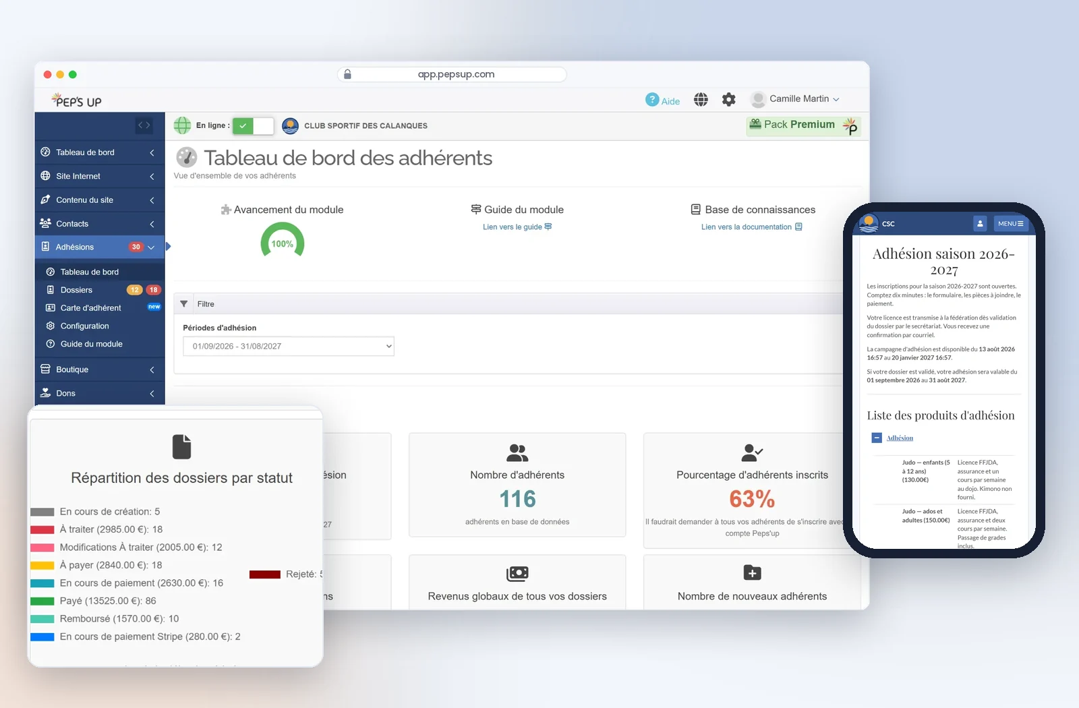This screenshot has height=708, width=1079.
Task: Expand the Tableau de bord sidebar chevron
Action: pyautogui.click(x=152, y=152)
